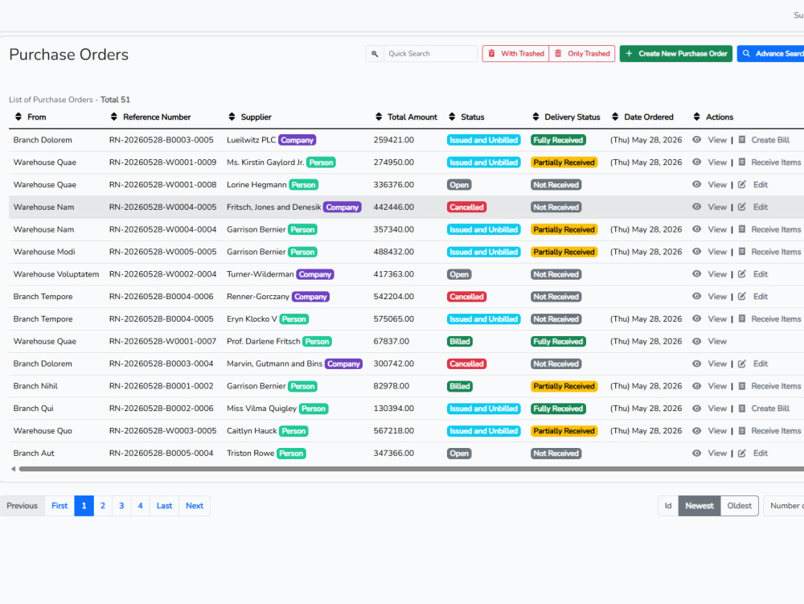The height and width of the screenshot is (604, 804).
Task: Click Warehouse Voluptatem cell
Action: (56, 274)
